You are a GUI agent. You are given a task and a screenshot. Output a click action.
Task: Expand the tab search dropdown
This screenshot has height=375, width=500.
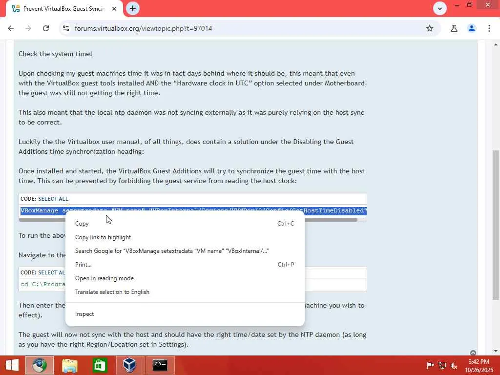[440, 9]
